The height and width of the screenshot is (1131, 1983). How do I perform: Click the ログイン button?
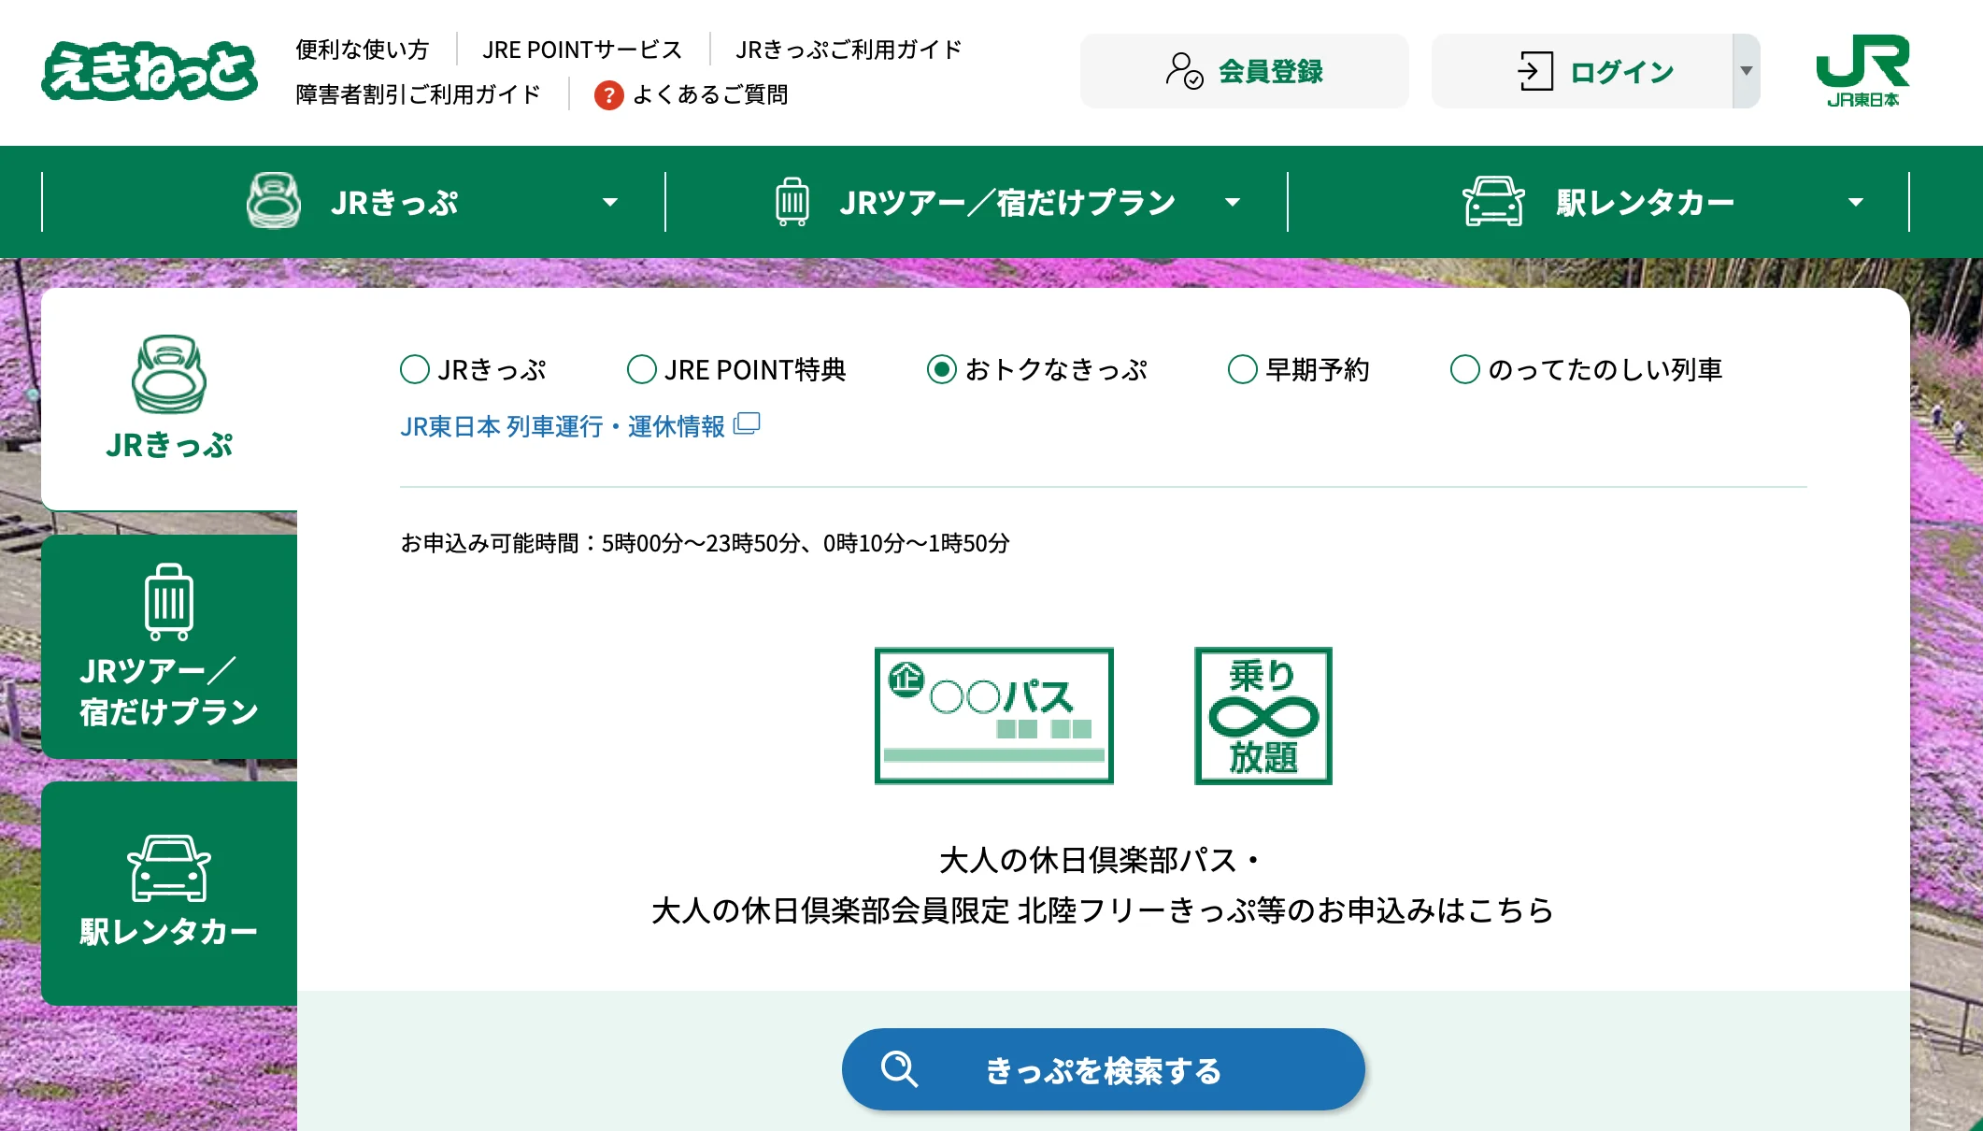(1582, 71)
